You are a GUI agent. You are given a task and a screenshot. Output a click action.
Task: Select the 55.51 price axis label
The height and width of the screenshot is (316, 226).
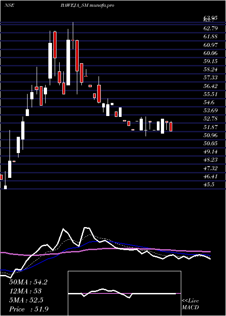[x=211, y=94]
